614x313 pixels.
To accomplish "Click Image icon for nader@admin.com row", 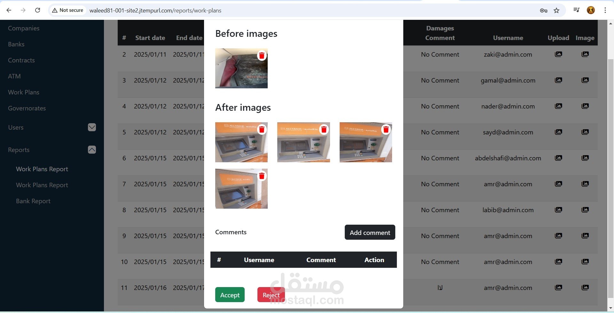I will click(585, 106).
